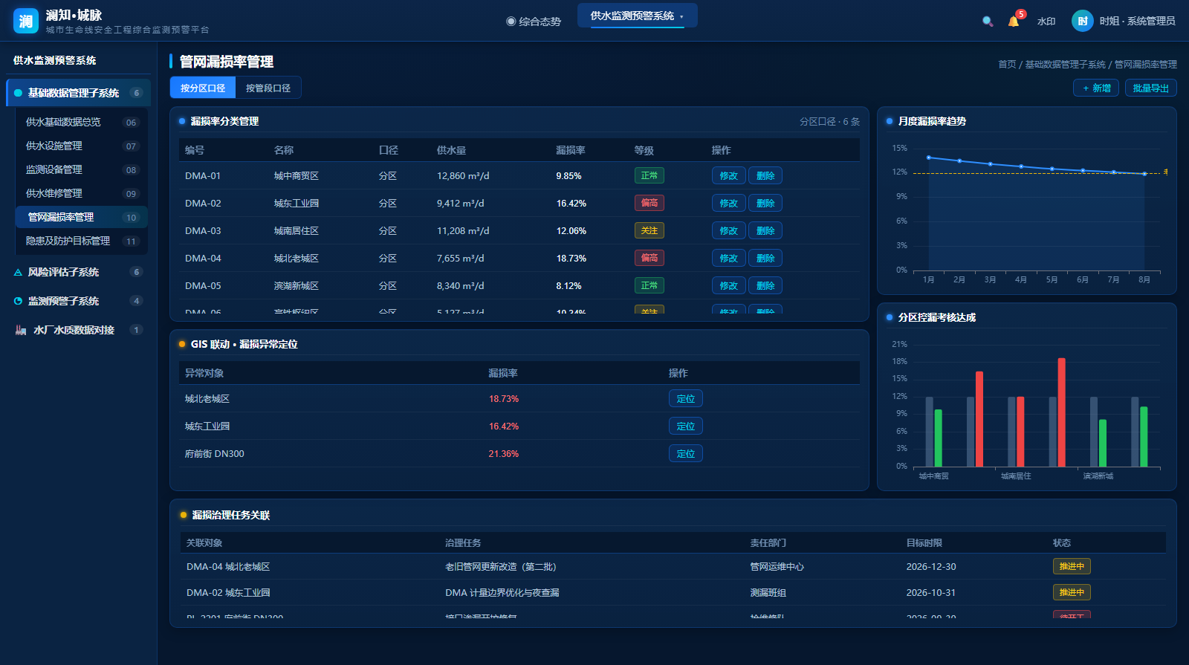1189x665 pixels.
Task: Open the 供水监测预警系统 dropdown
Action: 637,16
